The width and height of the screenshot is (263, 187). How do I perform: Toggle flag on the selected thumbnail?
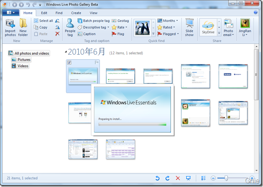click(97, 63)
